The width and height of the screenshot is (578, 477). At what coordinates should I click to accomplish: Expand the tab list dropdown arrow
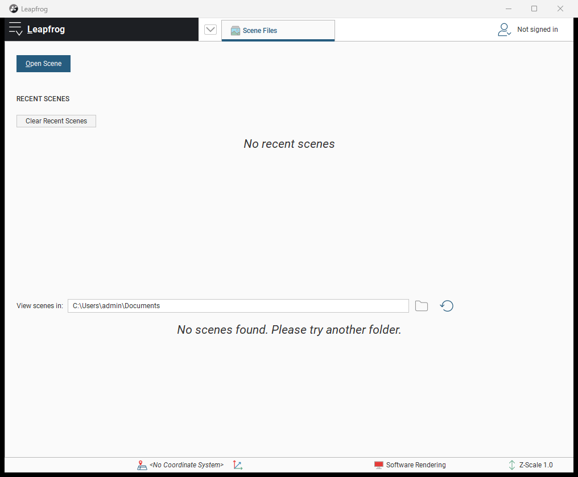[x=210, y=30]
